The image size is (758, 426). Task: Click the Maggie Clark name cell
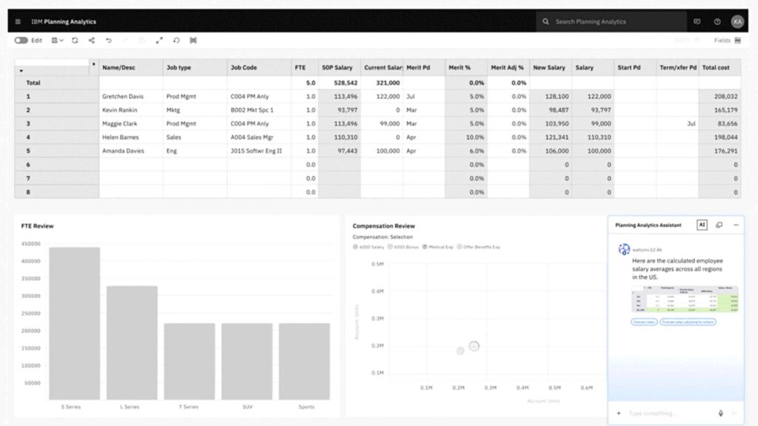(131, 124)
